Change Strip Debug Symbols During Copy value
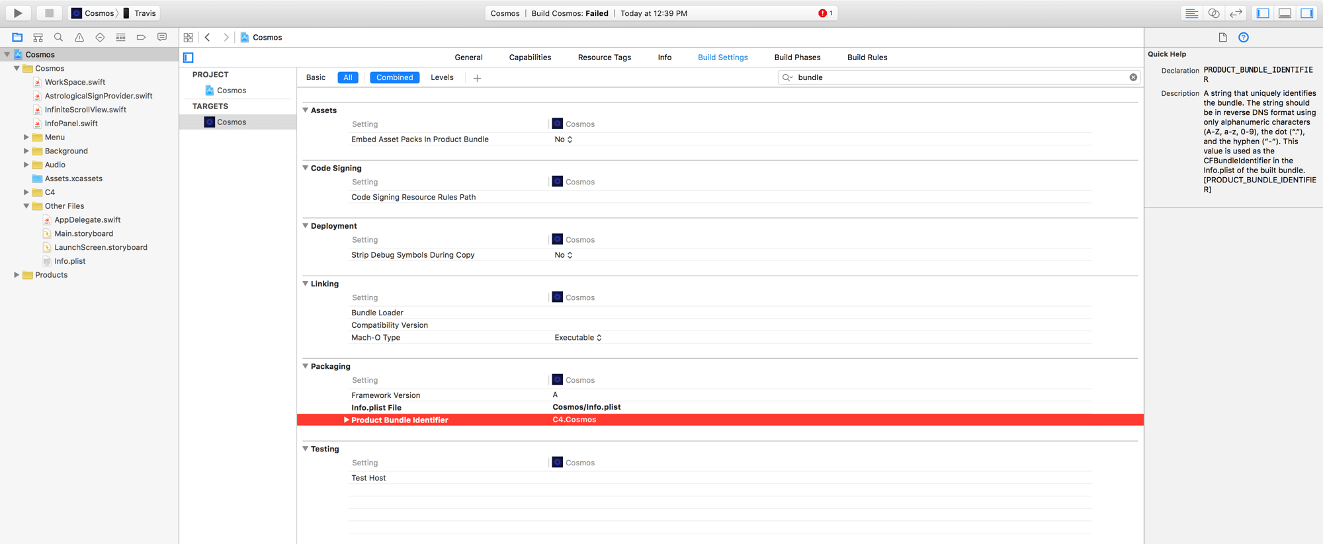The height and width of the screenshot is (544, 1323). tap(564, 255)
